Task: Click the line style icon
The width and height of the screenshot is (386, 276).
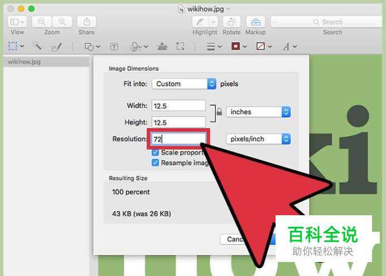Action: [211, 46]
